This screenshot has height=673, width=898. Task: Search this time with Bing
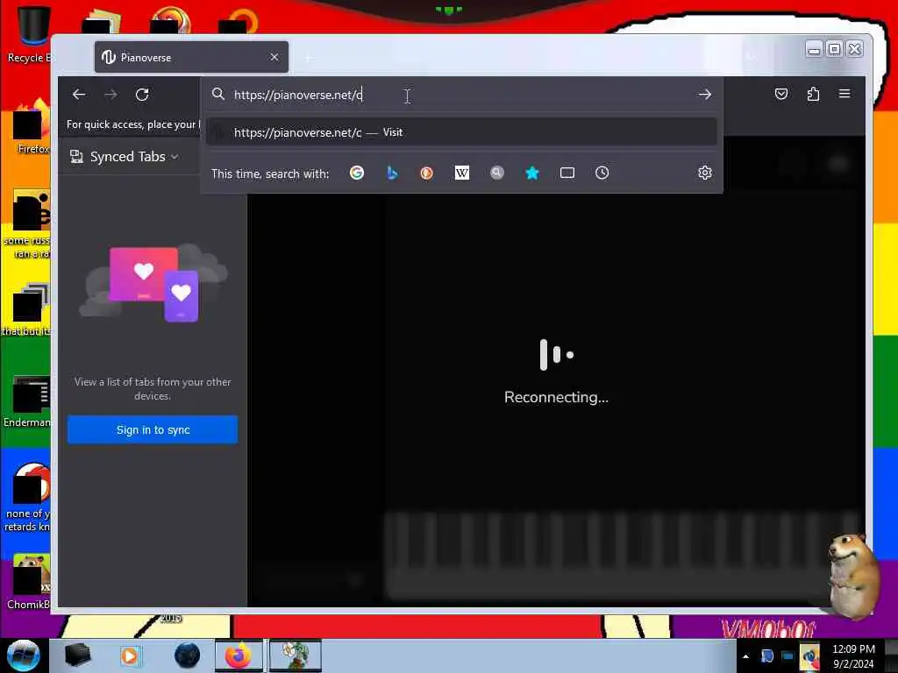(x=392, y=173)
